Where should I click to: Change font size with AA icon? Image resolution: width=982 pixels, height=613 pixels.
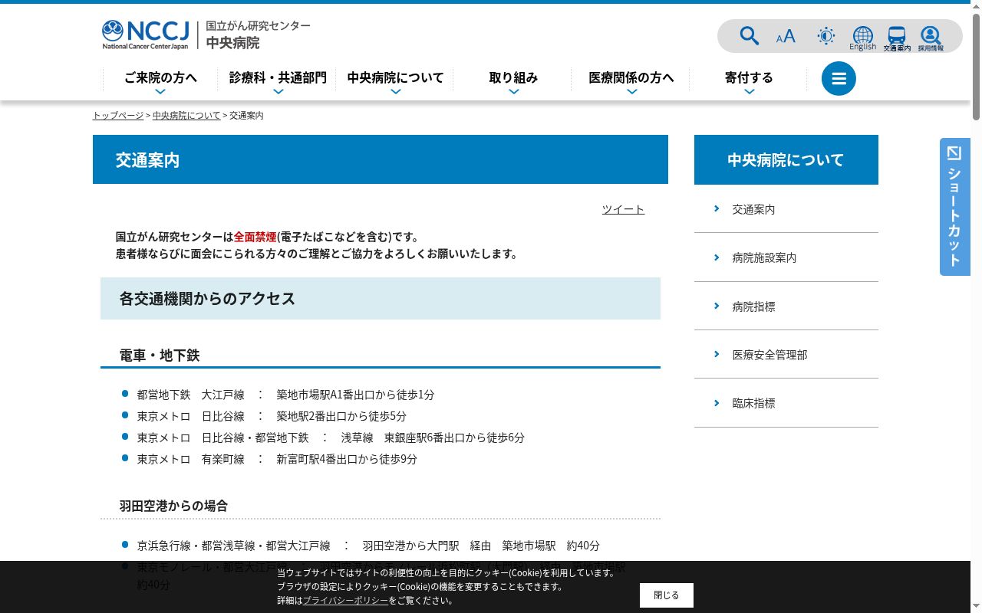[x=786, y=36]
